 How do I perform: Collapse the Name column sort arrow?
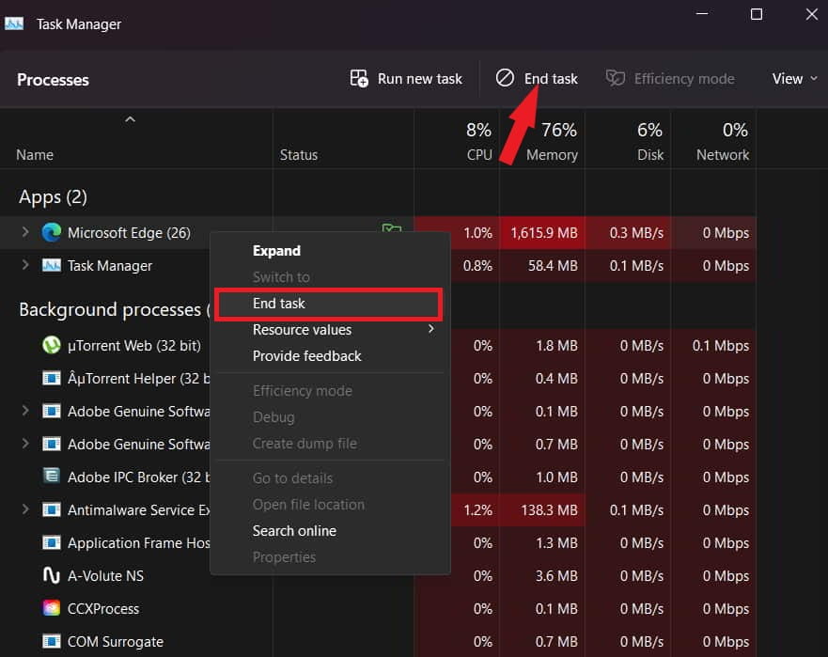pyautogui.click(x=131, y=119)
